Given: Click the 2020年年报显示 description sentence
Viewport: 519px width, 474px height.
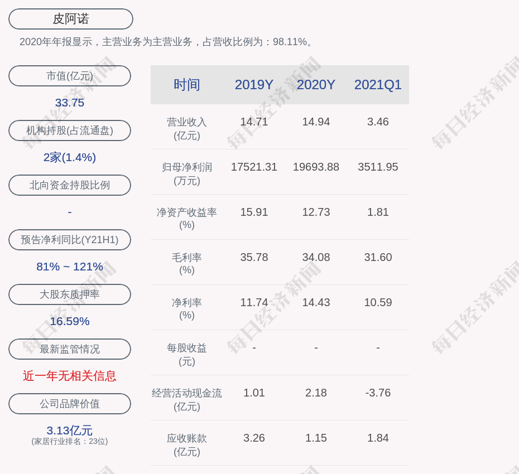Looking at the screenshot, I should pos(166,42).
